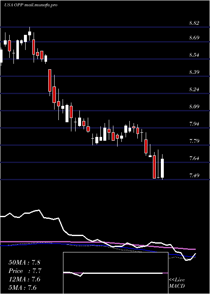The width and height of the screenshot is (210, 294).
Task: Click the 7.64 price axis label
Action: coord(194,158)
